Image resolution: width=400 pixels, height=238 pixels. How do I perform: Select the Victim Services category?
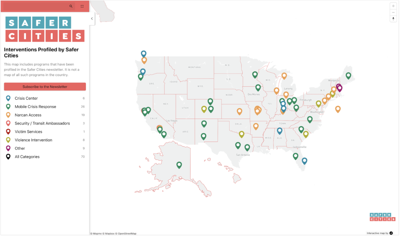45,132
